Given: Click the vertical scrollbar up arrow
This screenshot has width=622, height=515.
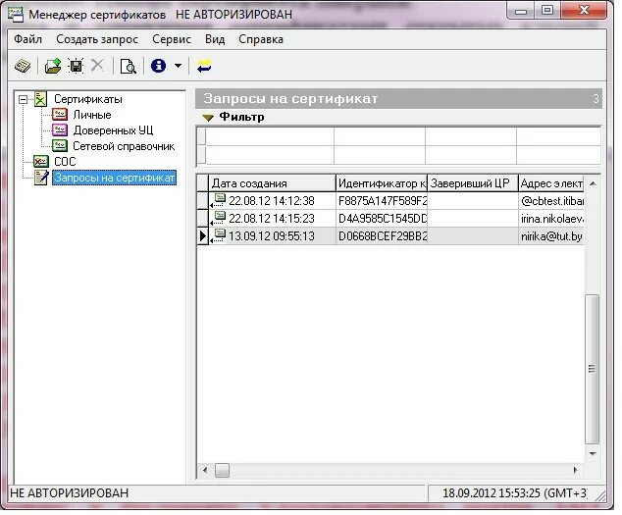Looking at the screenshot, I should coord(593,183).
